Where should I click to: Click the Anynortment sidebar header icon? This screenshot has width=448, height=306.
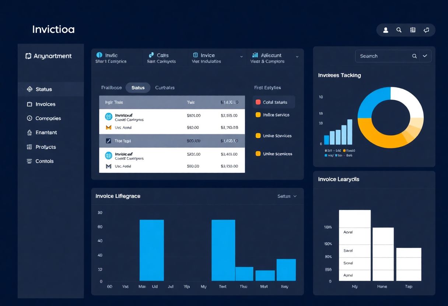click(x=28, y=56)
